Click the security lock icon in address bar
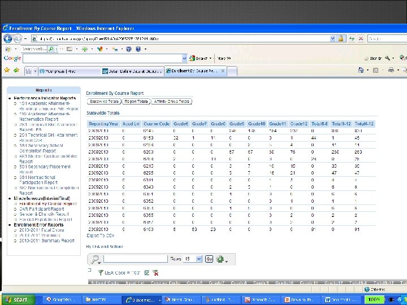This screenshot has width=407, height=305. [341, 38]
